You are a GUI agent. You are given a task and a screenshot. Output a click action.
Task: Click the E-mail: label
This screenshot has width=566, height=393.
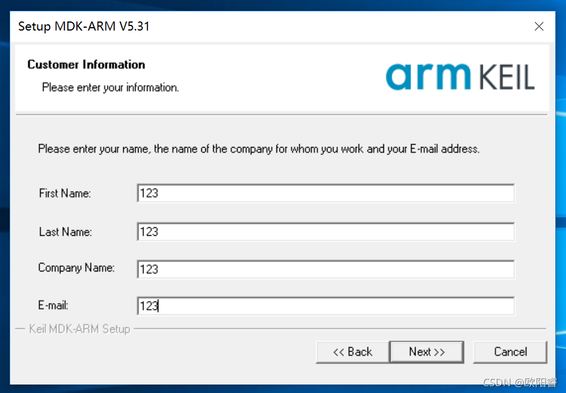(x=53, y=305)
